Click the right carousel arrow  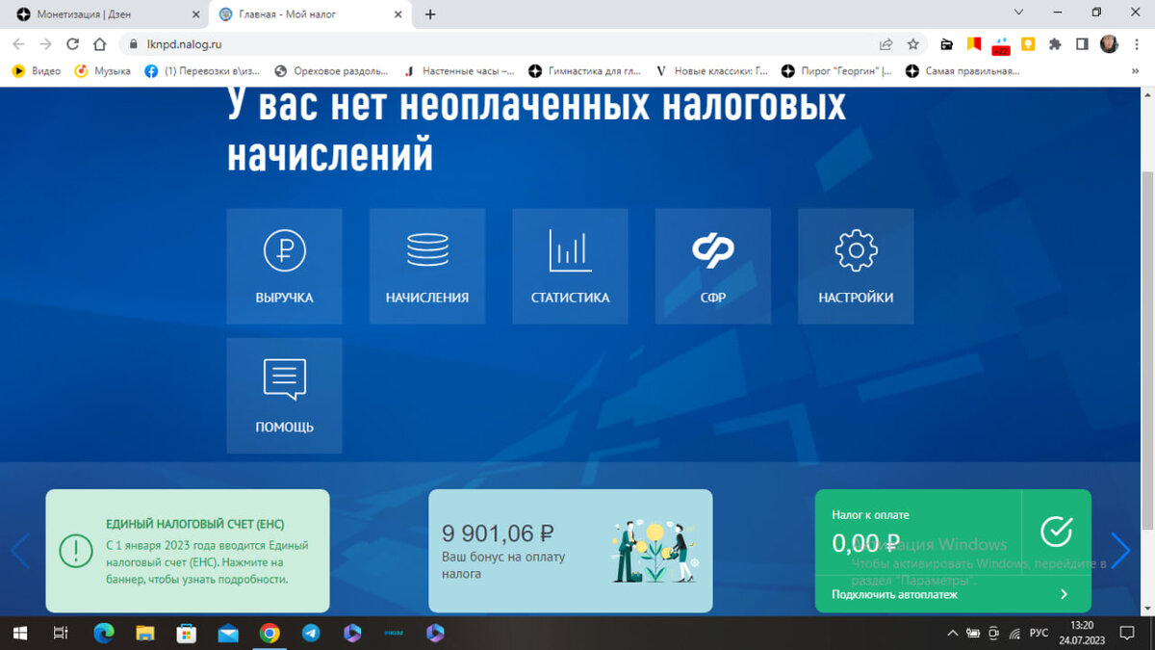click(1120, 551)
